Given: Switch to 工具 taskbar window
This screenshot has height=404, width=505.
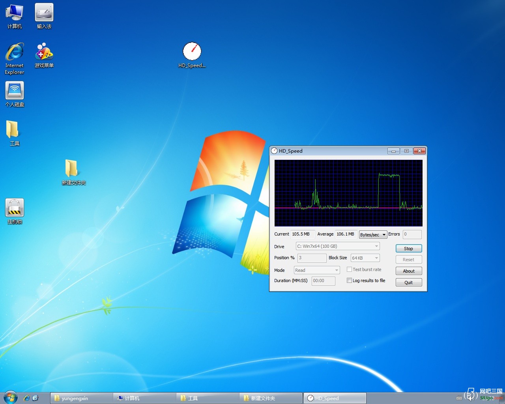Looking at the screenshot, I should pos(208,398).
